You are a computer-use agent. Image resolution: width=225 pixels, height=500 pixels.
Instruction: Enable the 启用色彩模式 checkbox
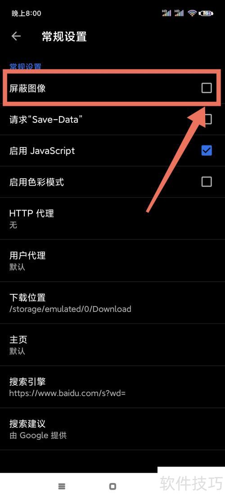tap(207, 182)
